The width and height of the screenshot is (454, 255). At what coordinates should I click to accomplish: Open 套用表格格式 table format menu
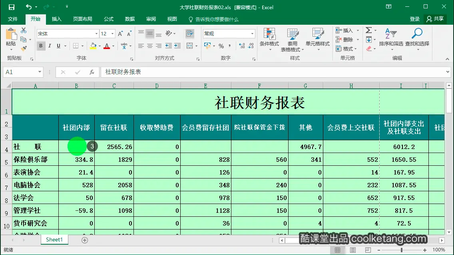293,40
